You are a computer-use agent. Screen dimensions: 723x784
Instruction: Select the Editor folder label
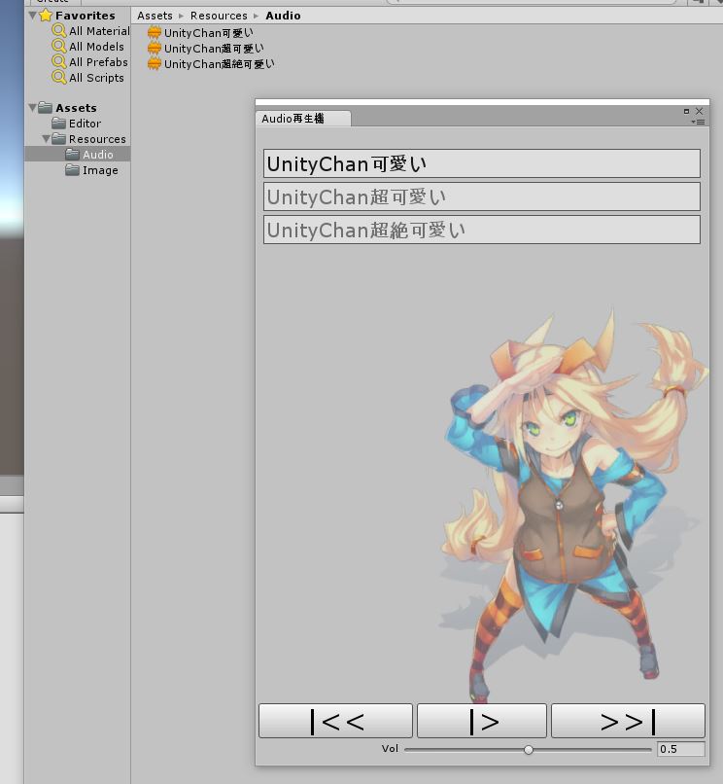coord(85,123)
